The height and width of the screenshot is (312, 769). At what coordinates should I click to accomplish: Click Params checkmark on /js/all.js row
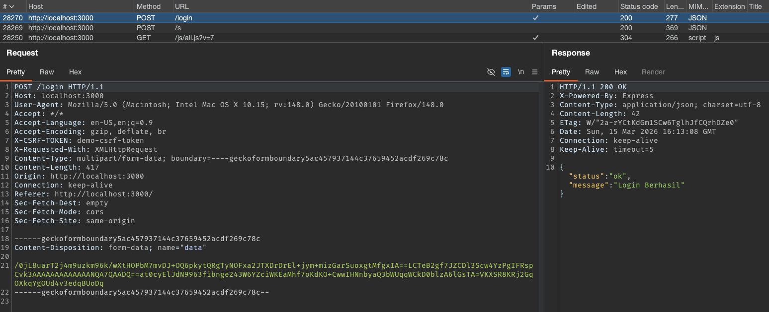point(535,38)
